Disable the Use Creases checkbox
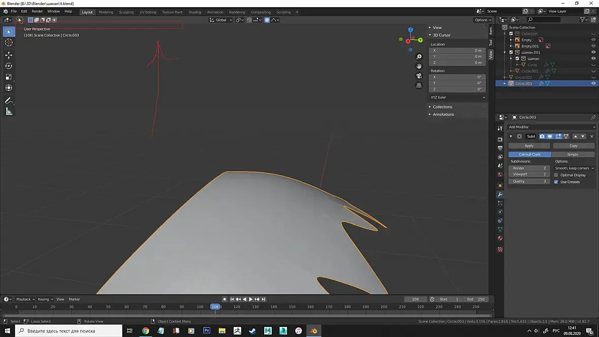This screenshot has width=599, height=337. pyautogui.click(x=556, y=182)
